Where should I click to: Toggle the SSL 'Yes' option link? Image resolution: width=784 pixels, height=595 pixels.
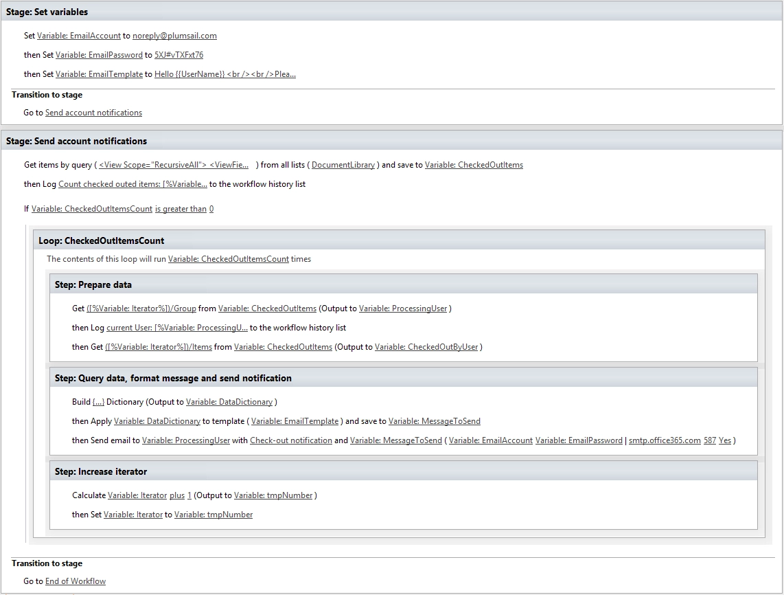[x=725, y=440]
